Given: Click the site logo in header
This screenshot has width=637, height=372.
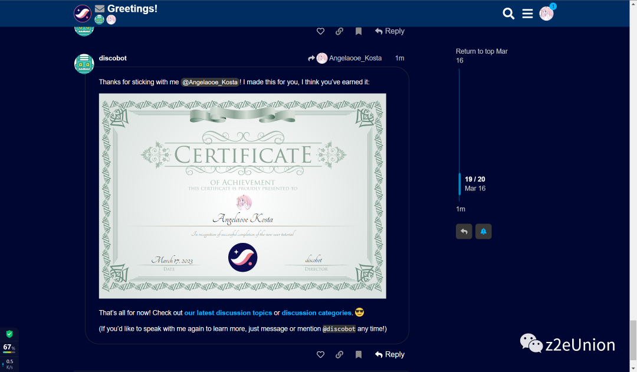Looking at the screenshot, I should (83, 13).
